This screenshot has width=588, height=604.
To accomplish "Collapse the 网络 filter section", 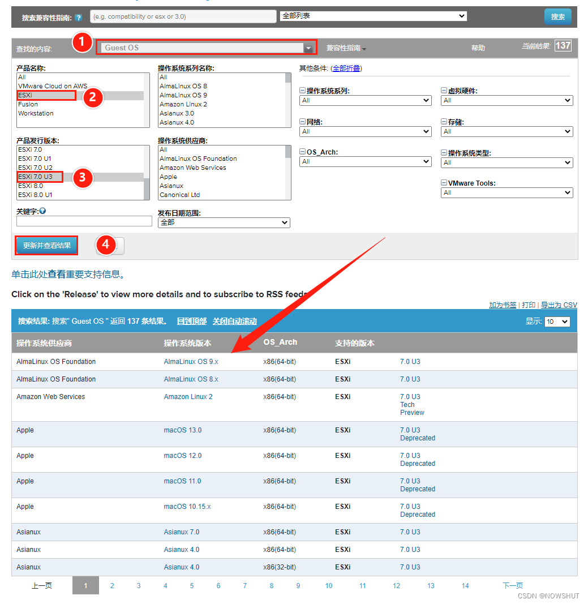I will point(303,121).
